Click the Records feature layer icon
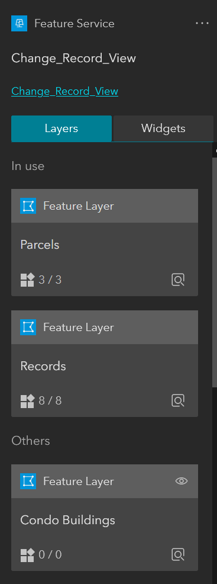The width and height of the screenshot is (217, 584). pyautogui.click(x=28, y=327)
